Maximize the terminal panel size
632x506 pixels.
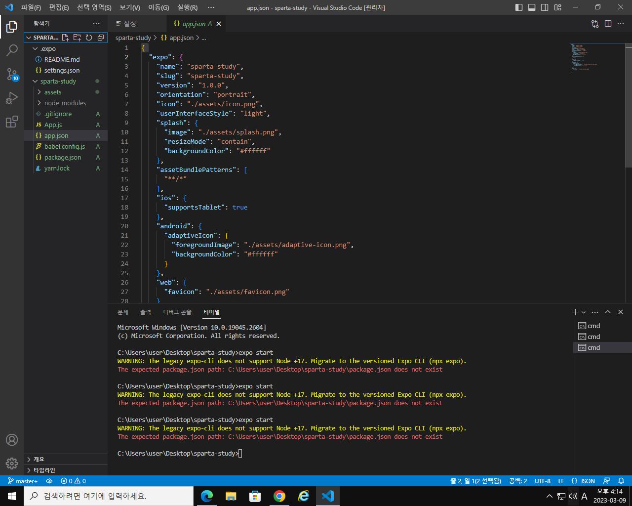click(608, 312)
